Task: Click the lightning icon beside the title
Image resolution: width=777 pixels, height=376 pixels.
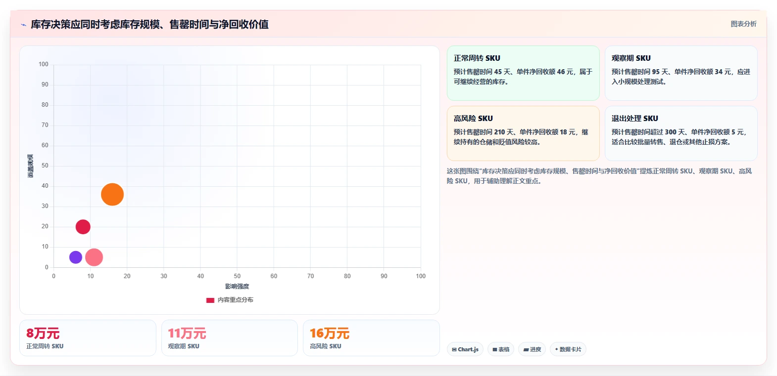Action: (23, 25)
